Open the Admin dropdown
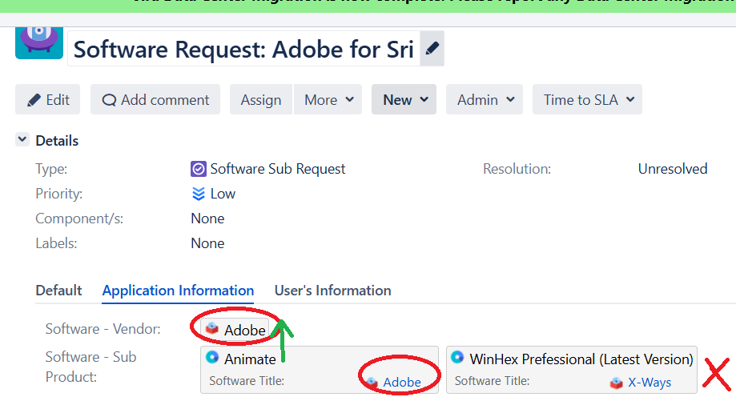This screenshot has height=397, width=736. click(485, 99)
